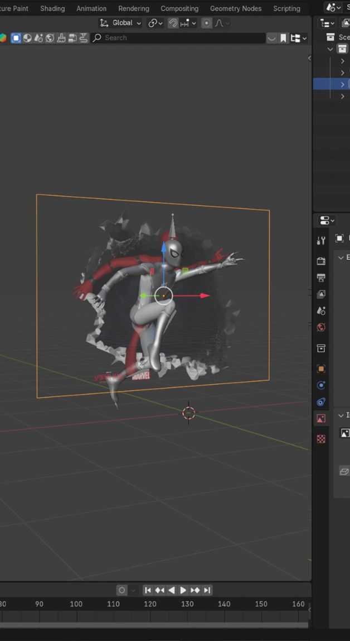This screenshot has height=641, width=350.
Task: Open the proportional falloff curve dropdown
Action: point(221,23)
